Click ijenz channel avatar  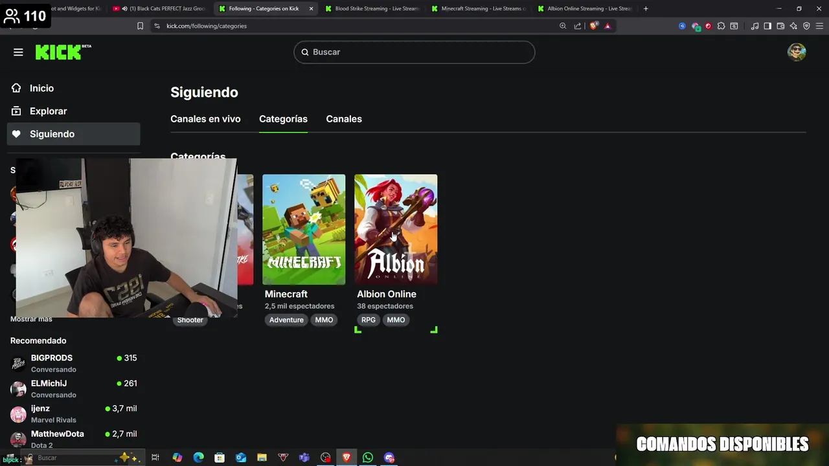coord(18,414)
